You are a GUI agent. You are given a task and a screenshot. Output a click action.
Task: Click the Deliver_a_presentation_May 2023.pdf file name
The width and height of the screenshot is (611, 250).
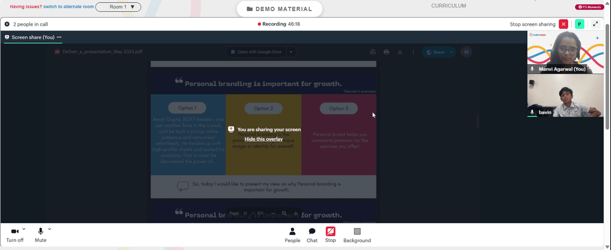103,51
